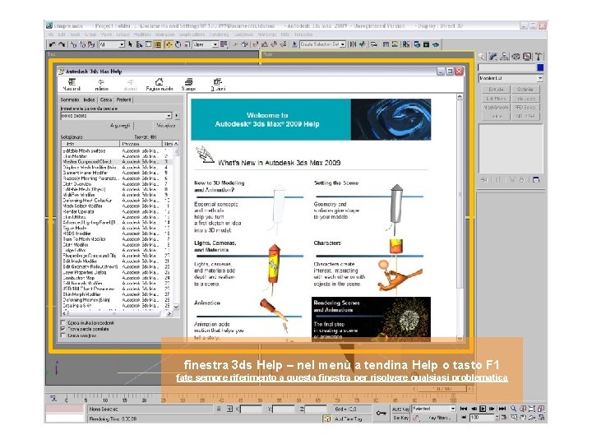
Task: Click the X coordinate input field
Action: (x=251, y=409)
